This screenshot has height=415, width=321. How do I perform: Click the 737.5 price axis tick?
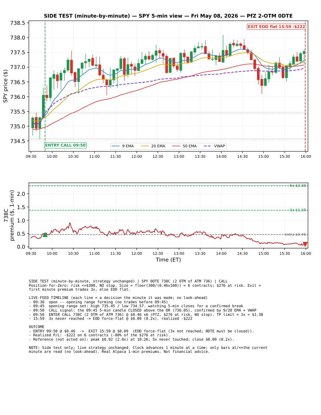pos(18,53)
